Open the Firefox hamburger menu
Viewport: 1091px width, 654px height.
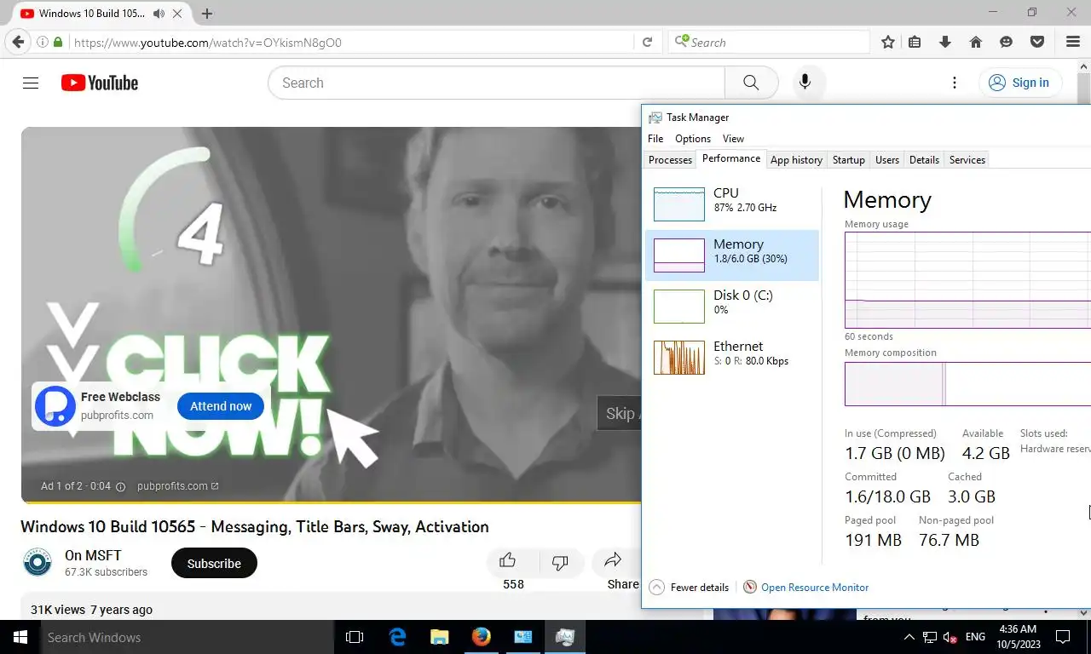1073,42
